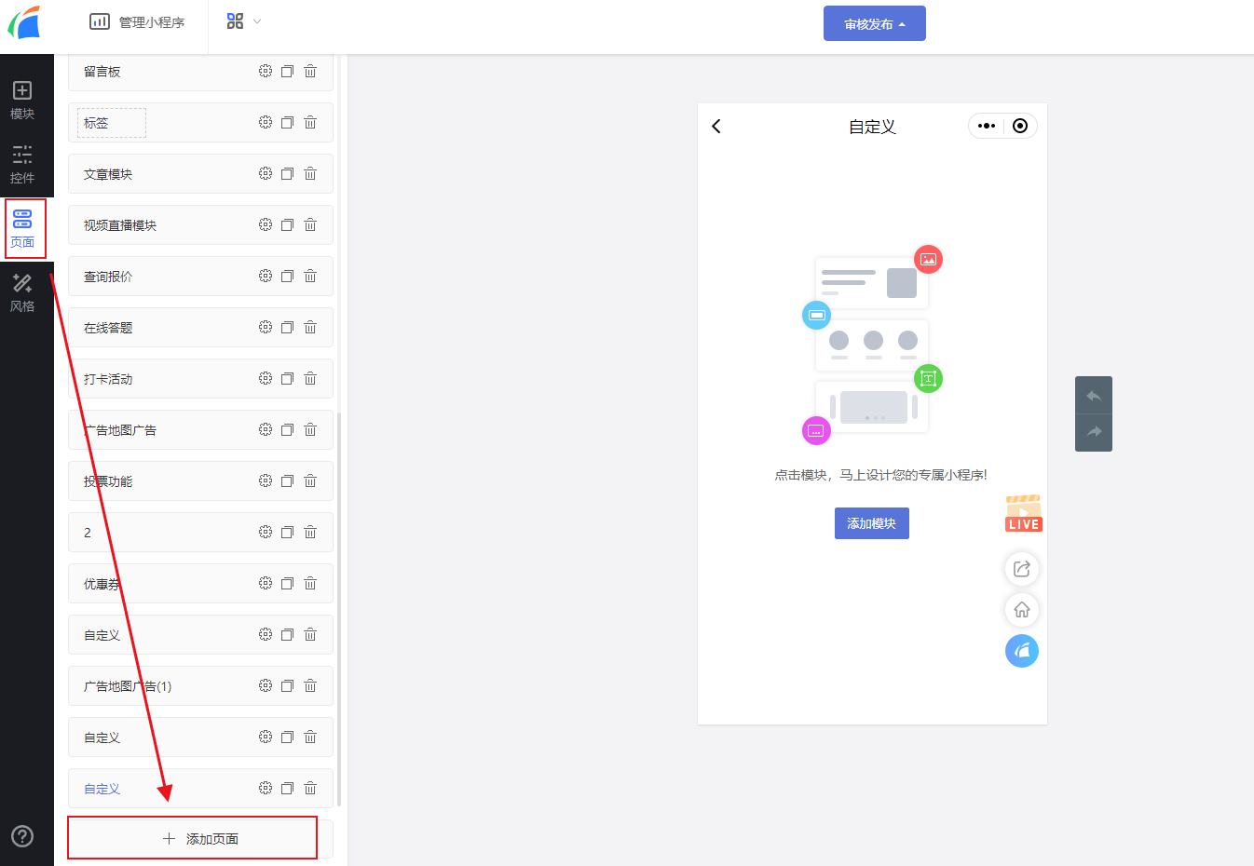
Task: Open settings for 视频直播模块 page
Action: (266, 224)
